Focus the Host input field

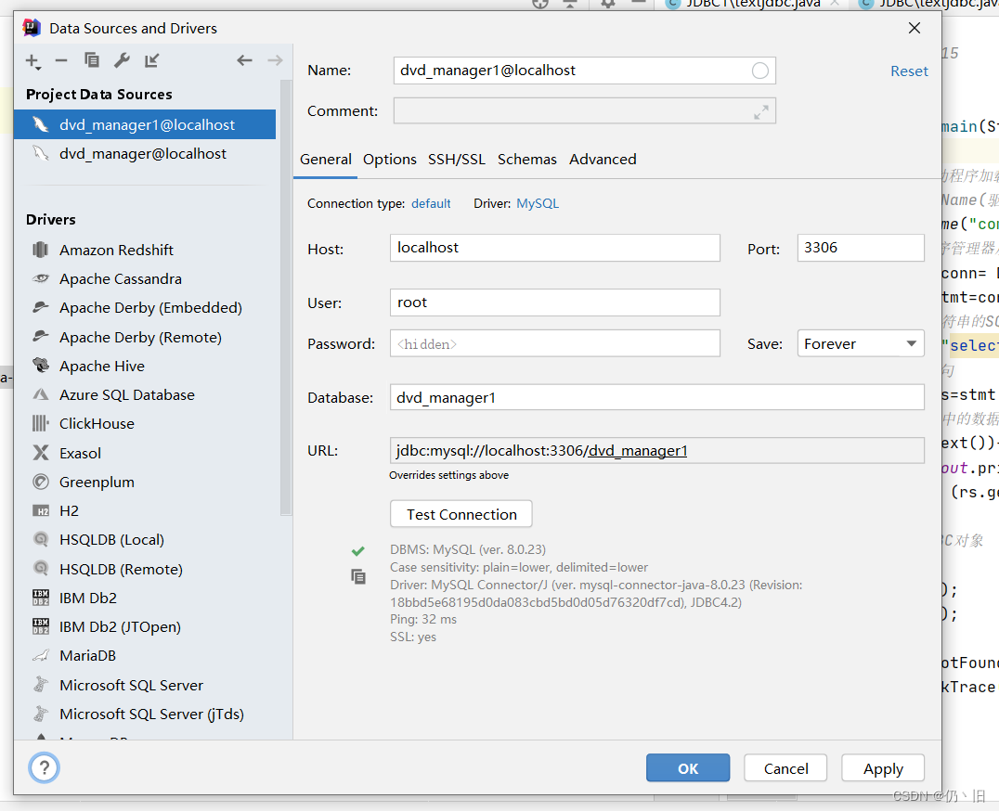(x=555, y=248)
